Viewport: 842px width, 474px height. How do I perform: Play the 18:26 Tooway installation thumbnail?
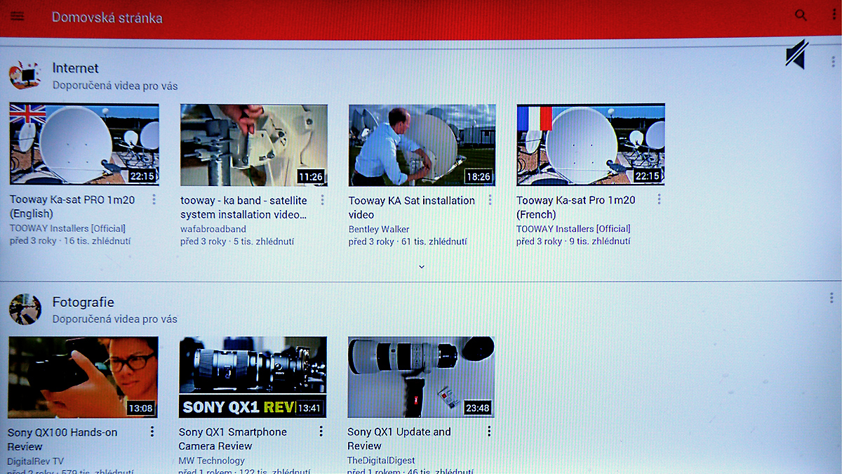click(422, 145)
